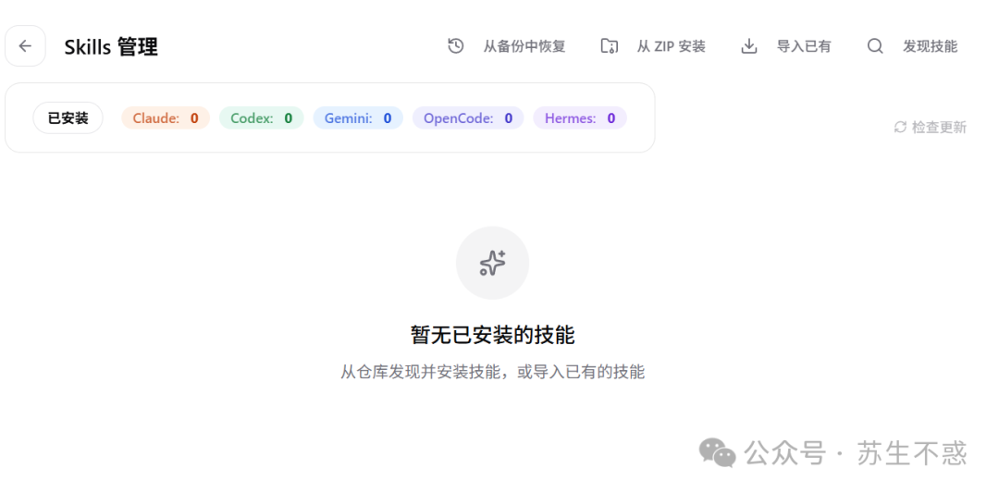Click the refresh icon beside 检查更新

click(x=900, y=127)
